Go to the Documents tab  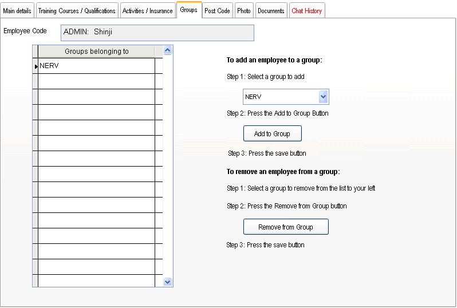tap(271, 11)
